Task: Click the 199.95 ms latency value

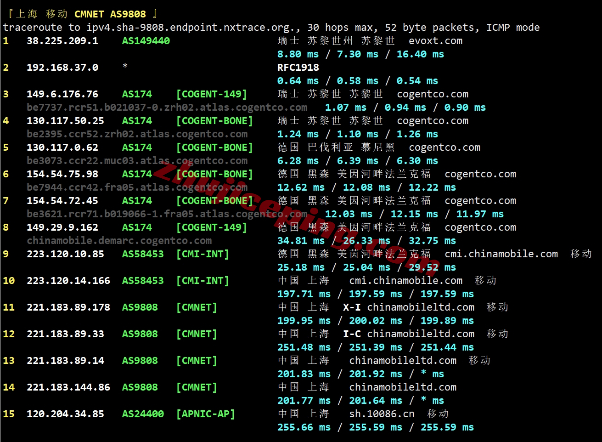Action: pos(304,321)
